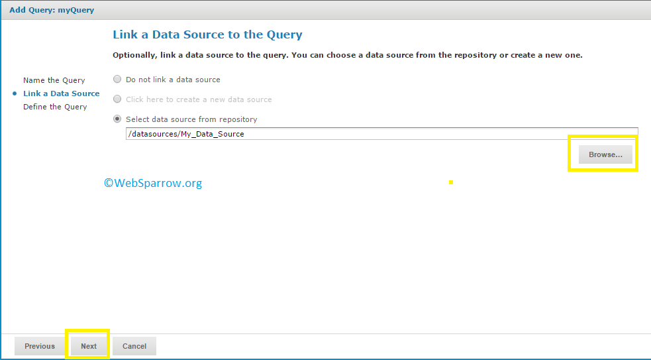
Task: Go back with the Previous button
Action: click(x=40, y=346)
